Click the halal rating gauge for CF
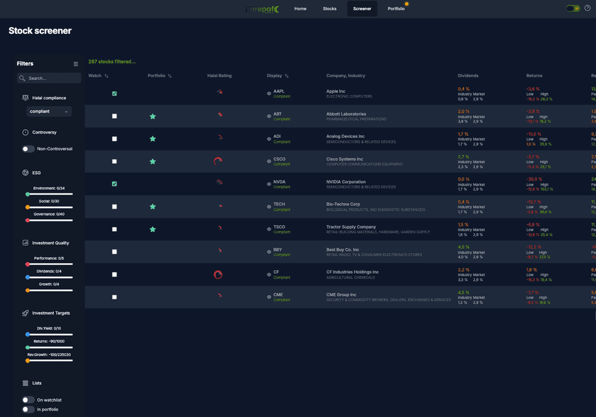Viewport: 596px width, 417px height. tap(218, 274)
